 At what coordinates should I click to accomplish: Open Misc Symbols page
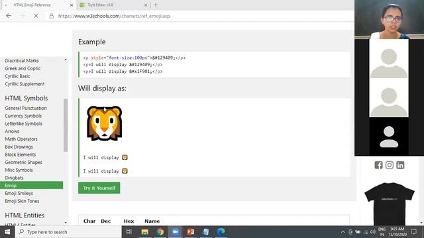[x=19, y=171]
